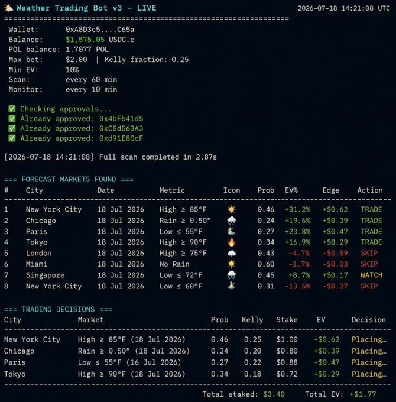Click WATCH action for Singapore
The height and width of the screenshot is (402, 396).
(x=371, y=275)
